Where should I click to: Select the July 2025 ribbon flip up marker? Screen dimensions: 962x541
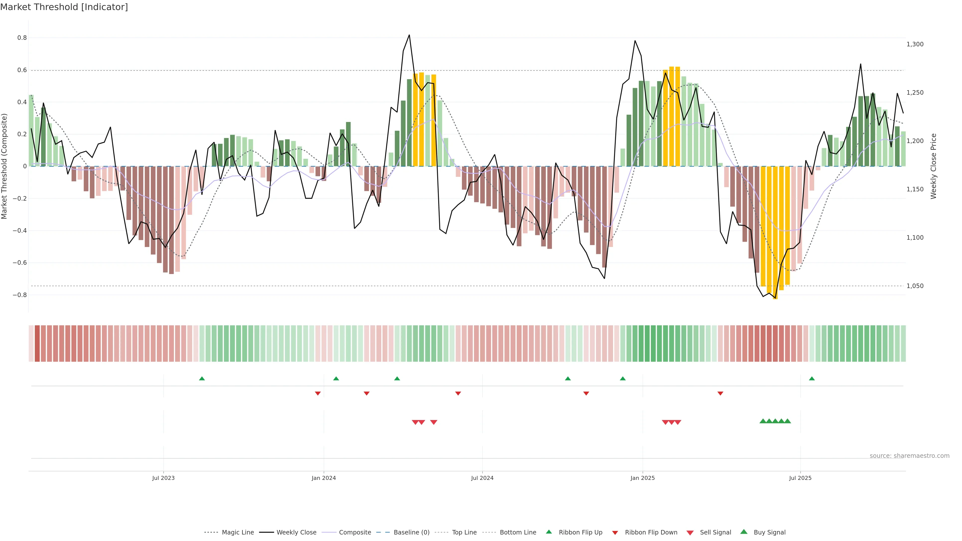[x=811, y=379]
